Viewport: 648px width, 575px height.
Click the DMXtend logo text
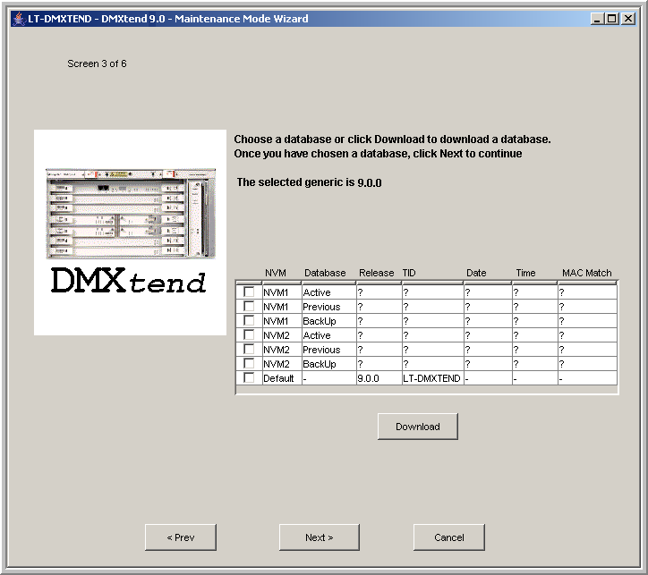pyautogui.click(x=129, y=280)
